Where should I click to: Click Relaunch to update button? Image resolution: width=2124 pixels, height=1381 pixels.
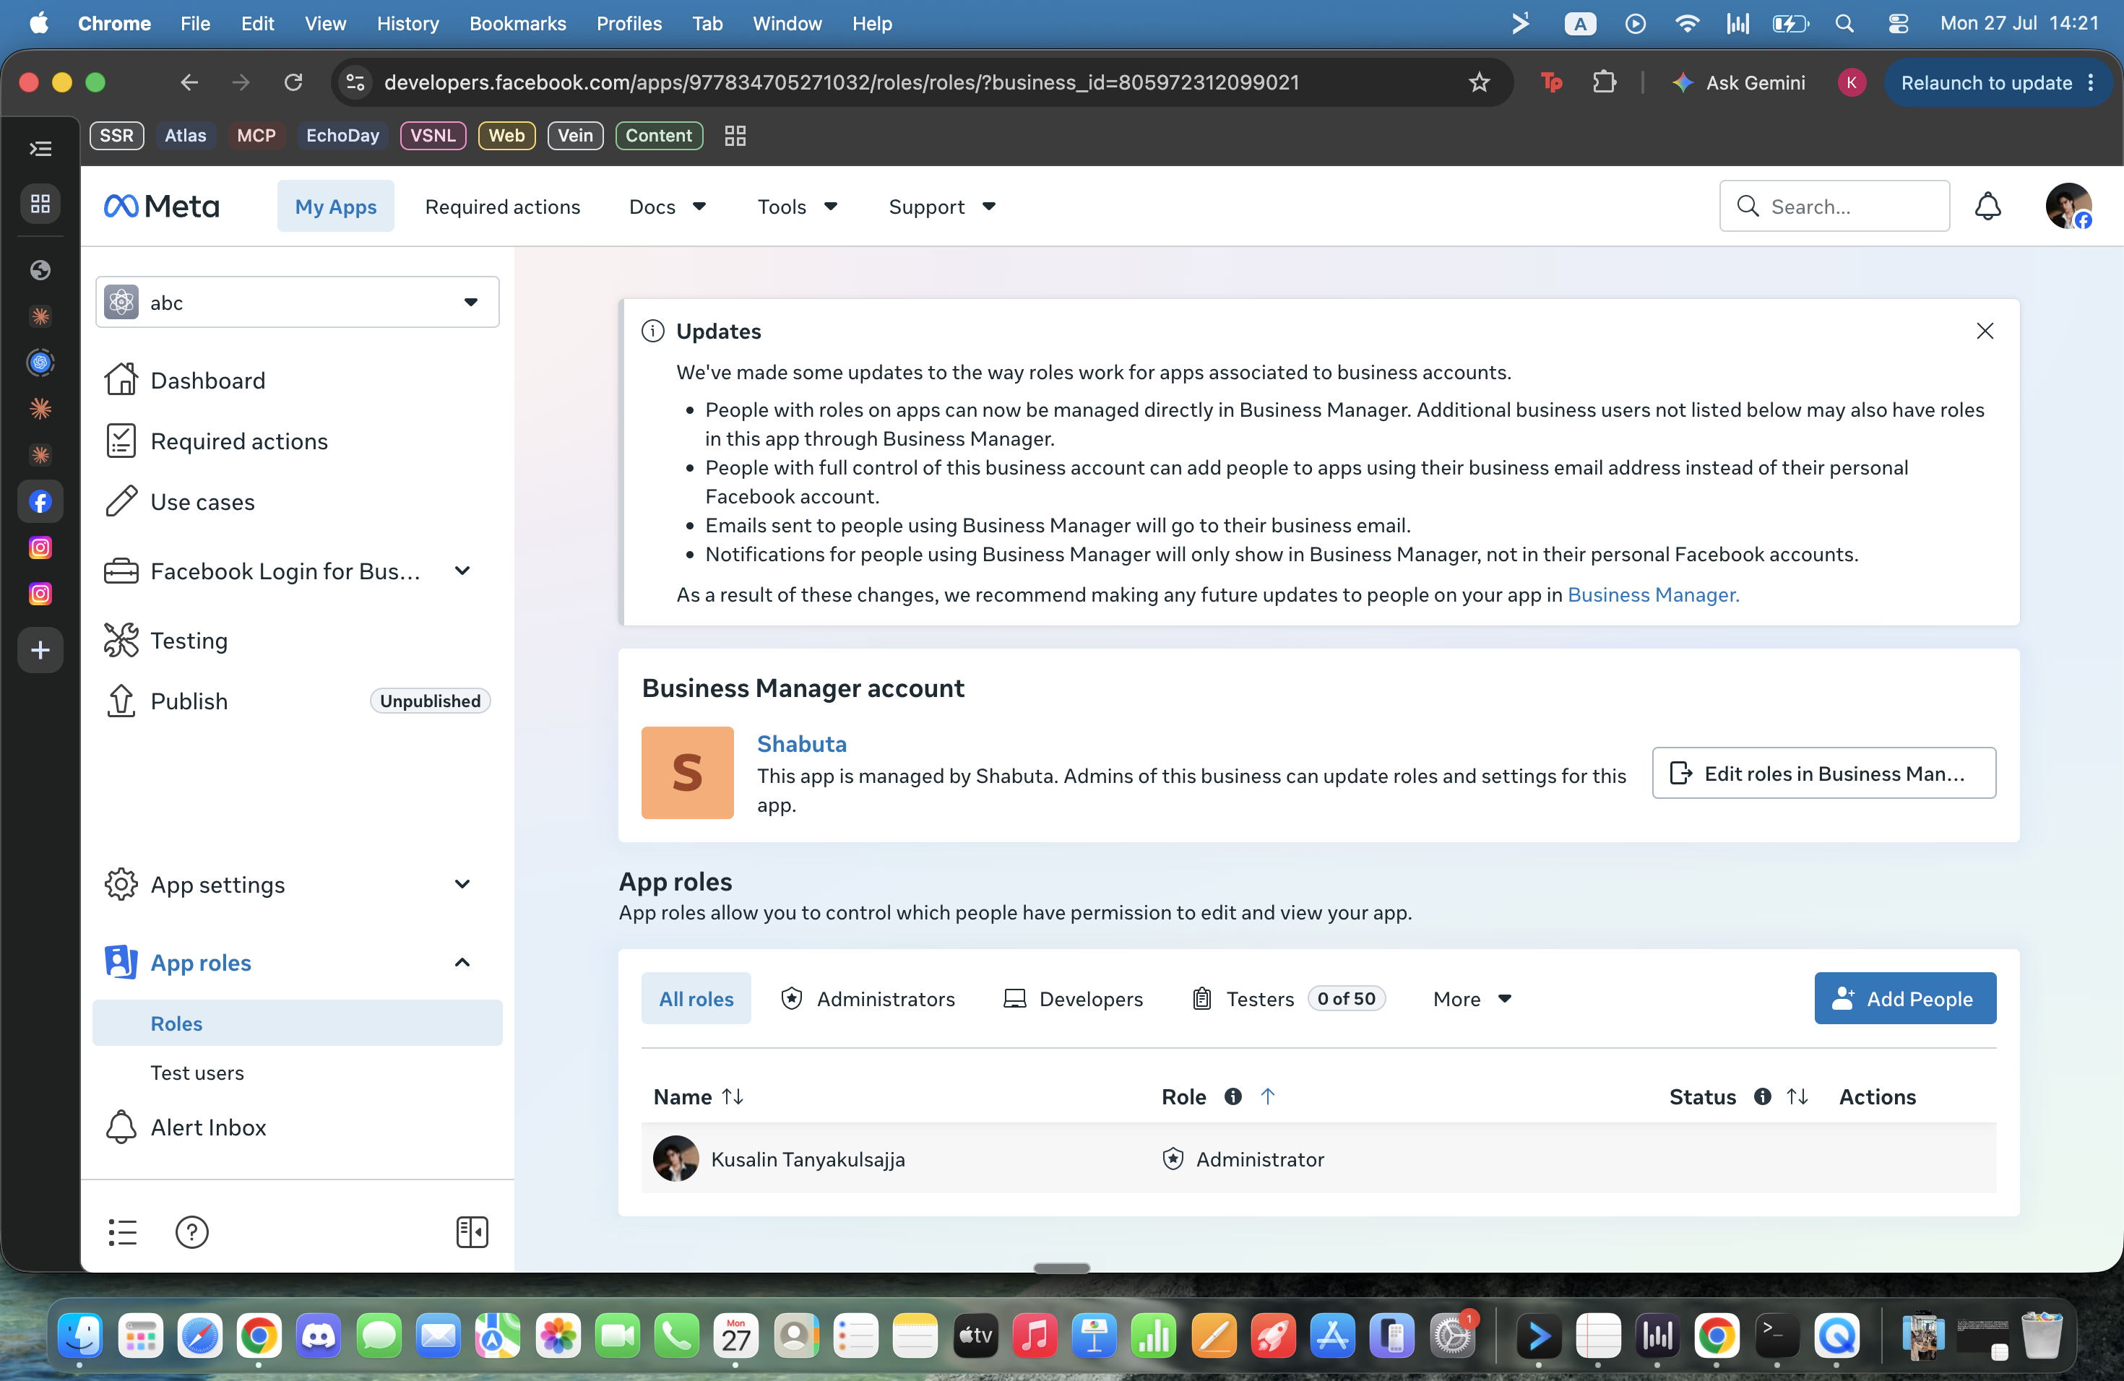click(1986, 82)
